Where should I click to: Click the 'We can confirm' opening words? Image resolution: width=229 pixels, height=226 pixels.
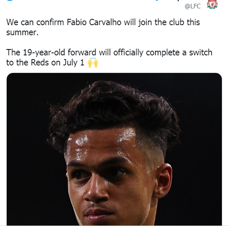[x=35, y=22]
